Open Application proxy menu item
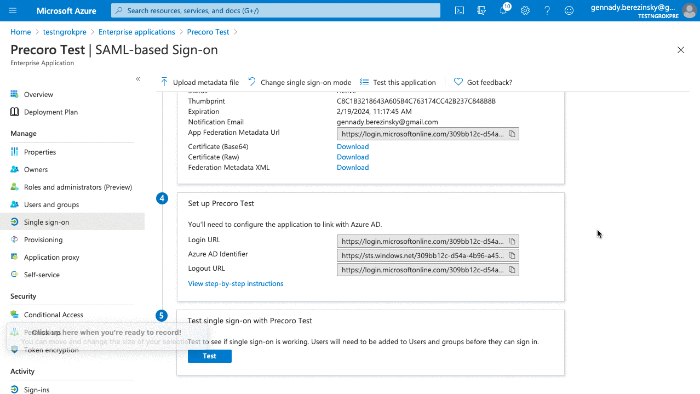This screenshot has width=700, height=394. [x=51, y=257]
